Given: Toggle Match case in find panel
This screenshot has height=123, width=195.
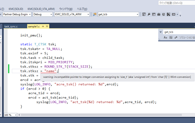Looking at the screenshot, I should tap(165, 37).
